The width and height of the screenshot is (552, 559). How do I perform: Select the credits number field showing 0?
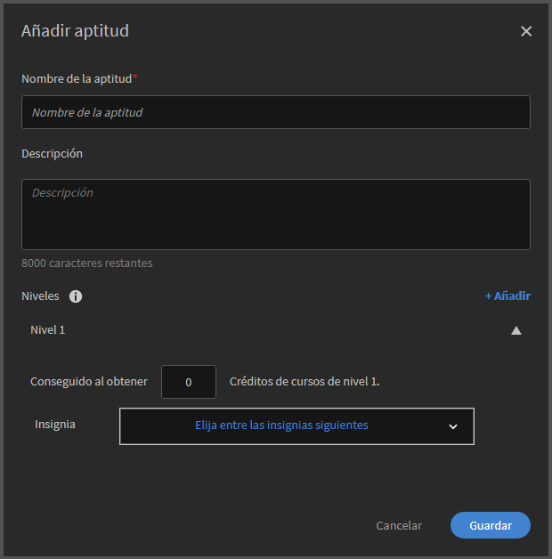pyautogui.click(x=189, y=382)
